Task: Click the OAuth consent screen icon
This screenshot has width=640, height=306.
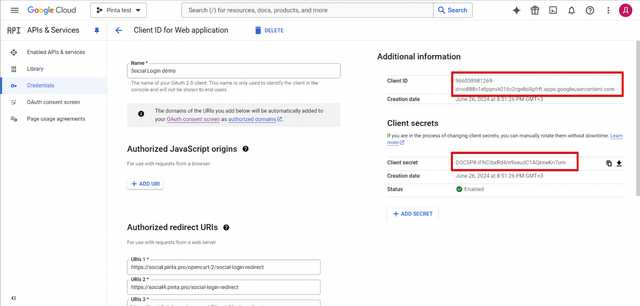Action: click(x=14, y=102)
